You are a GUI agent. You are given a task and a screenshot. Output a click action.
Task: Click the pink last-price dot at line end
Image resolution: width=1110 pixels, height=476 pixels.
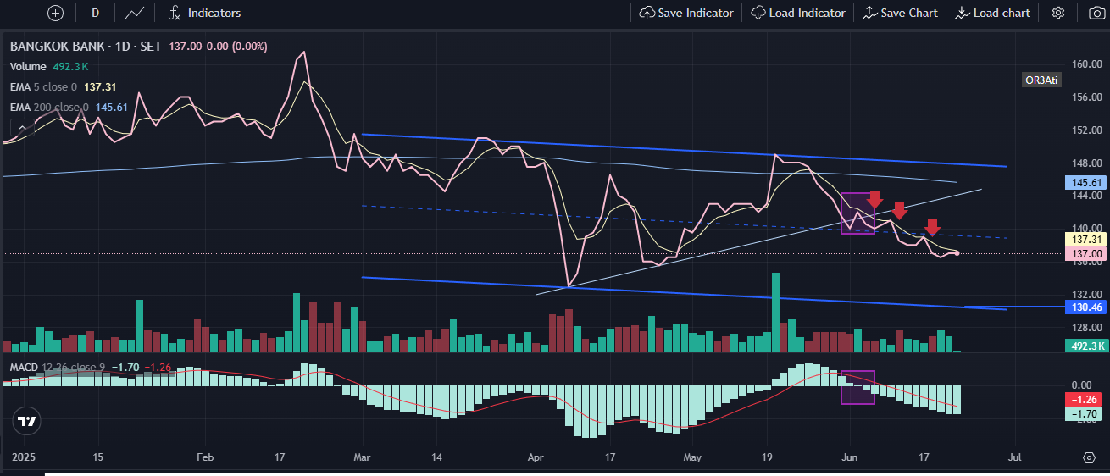(x=957, y=253)
